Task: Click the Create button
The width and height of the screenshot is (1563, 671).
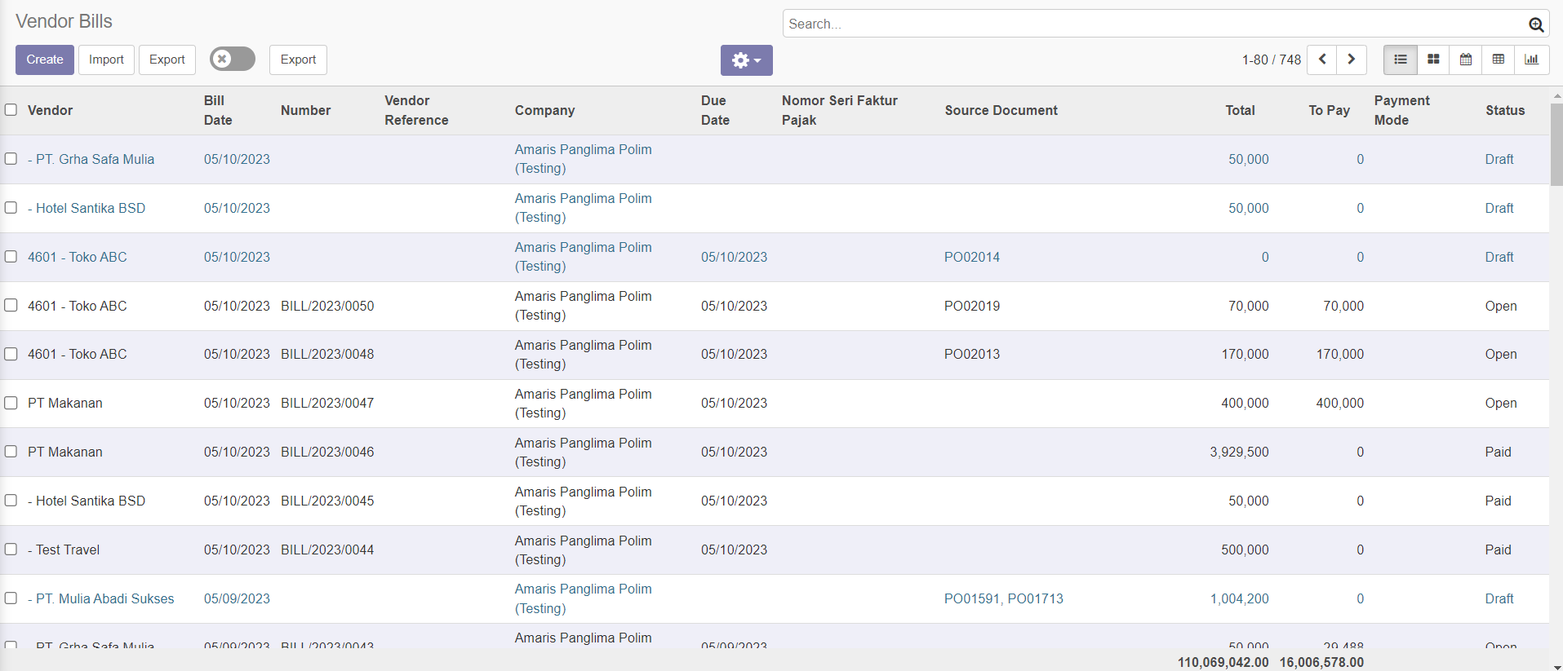Action: click(x=45, y=60)
